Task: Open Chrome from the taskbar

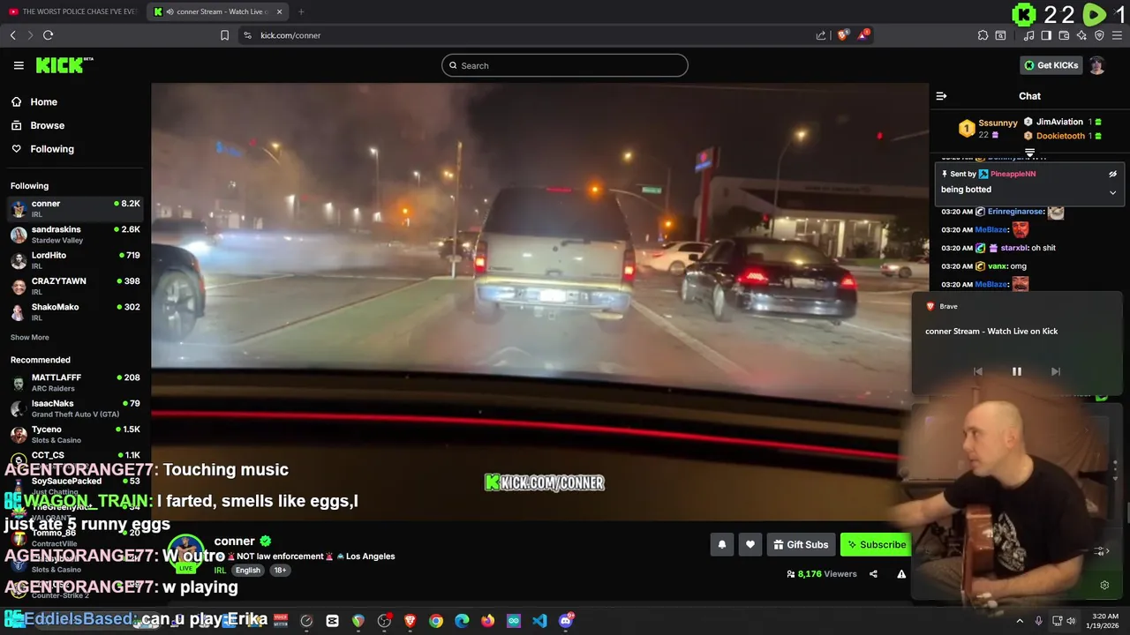Action: click(x=436, y=621)
